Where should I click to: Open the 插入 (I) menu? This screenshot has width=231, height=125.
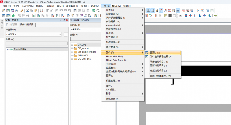(x=60, y=6)
